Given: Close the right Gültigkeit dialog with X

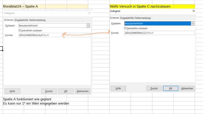Looking at the screenshot, I should point(193,11).
